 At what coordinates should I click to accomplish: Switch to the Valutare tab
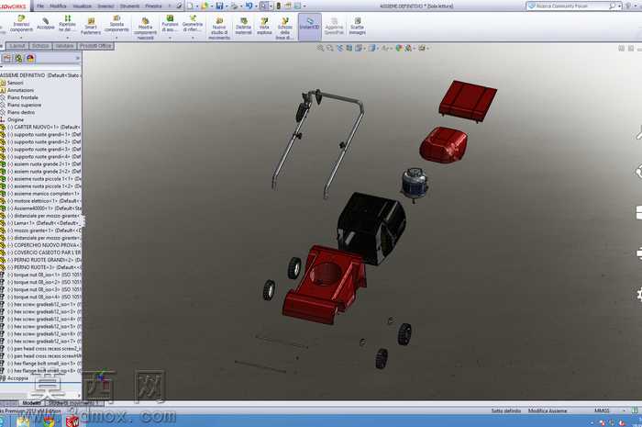[64, 46]
